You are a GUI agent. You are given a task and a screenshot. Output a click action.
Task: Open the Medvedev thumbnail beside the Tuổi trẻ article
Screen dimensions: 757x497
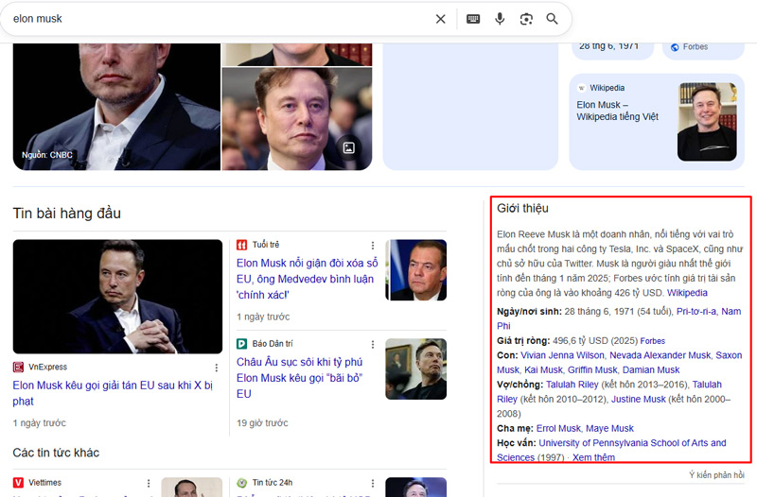pos(416,270)
